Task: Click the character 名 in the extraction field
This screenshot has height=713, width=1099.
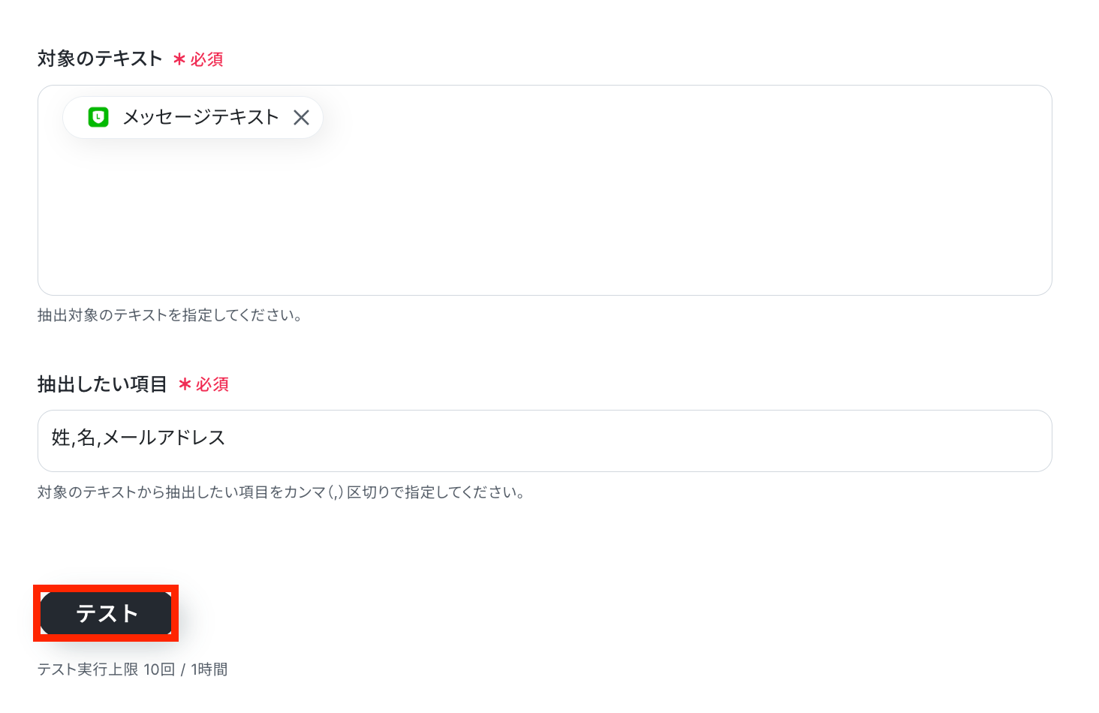Action: [86, 438]
